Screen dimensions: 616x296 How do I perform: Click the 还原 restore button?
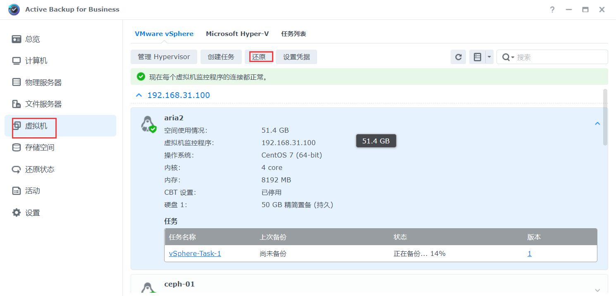[x=259, y=57]
